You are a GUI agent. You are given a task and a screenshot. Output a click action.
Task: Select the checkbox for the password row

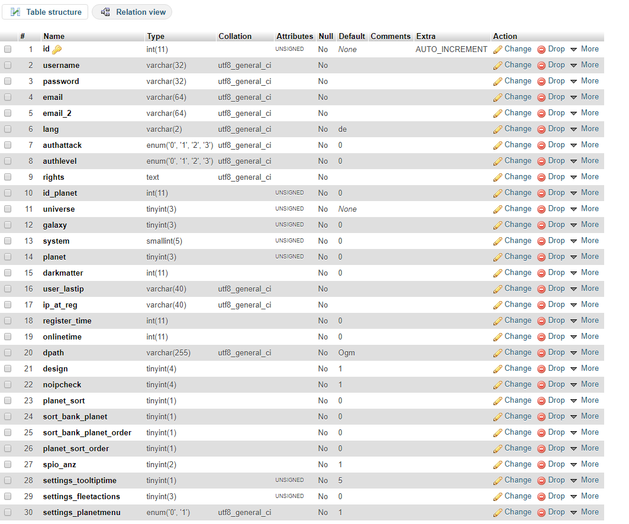[x=8, y=81]
